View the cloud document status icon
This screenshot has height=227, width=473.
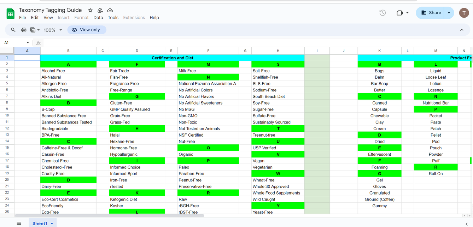[x=110, y=10]
